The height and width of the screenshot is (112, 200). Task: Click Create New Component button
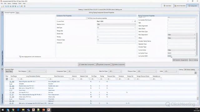pos(86,64)
